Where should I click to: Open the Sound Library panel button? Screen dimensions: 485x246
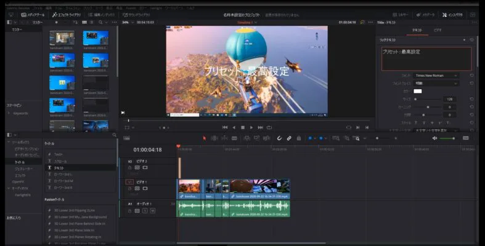pos(136,15)
